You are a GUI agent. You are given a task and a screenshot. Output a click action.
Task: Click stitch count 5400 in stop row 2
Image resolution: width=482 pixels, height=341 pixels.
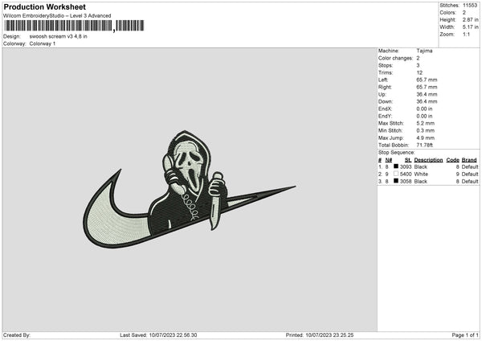point(406,175)
